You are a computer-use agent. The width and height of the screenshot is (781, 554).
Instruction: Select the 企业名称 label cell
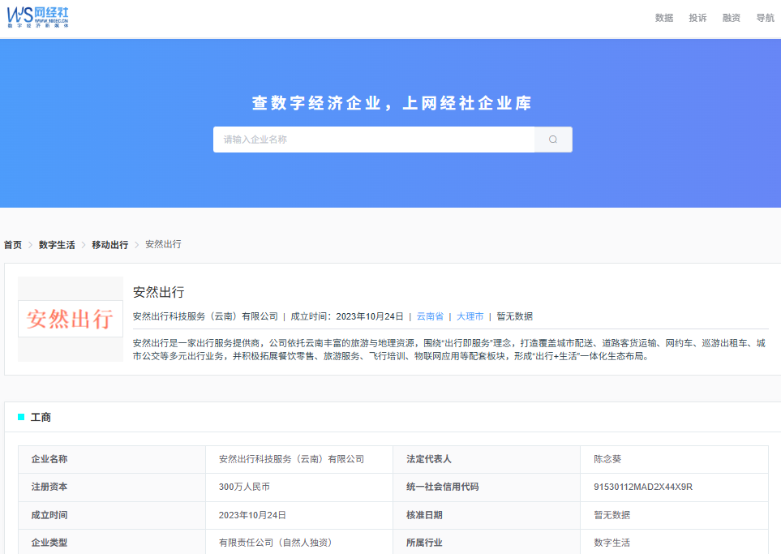112,459
